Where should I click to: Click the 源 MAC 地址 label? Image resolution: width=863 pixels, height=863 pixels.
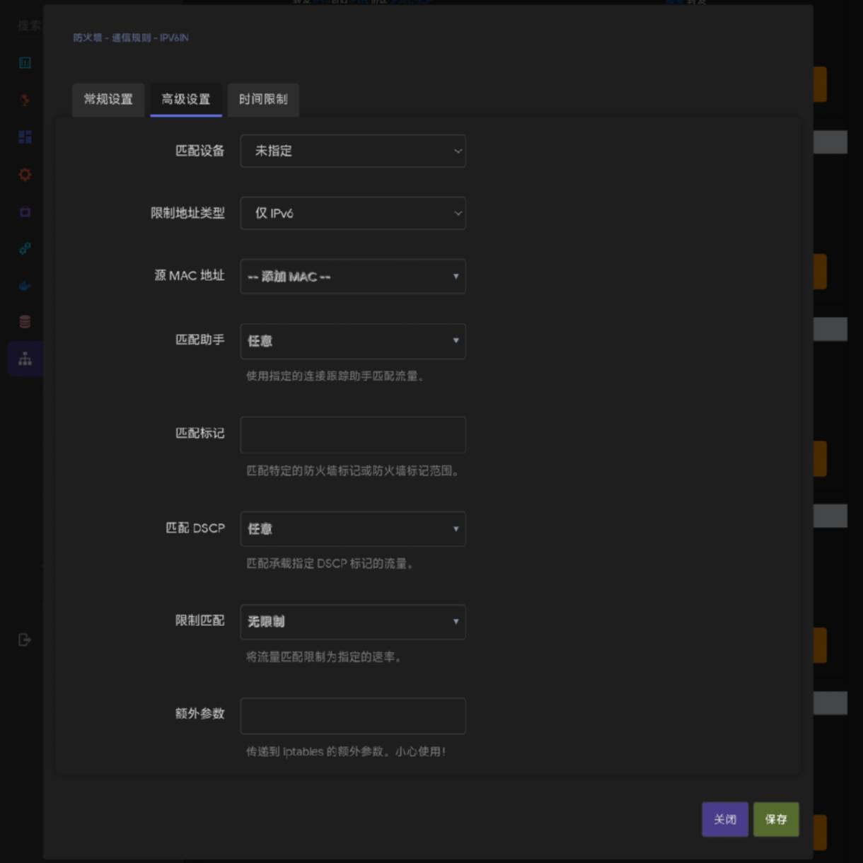[190, 275]
